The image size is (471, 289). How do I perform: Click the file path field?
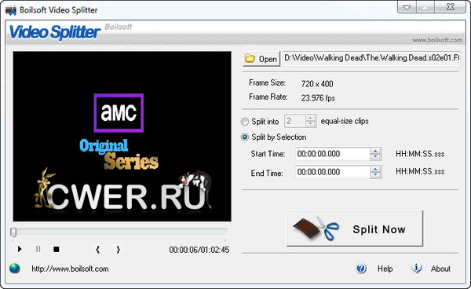(x=371, y=58)
